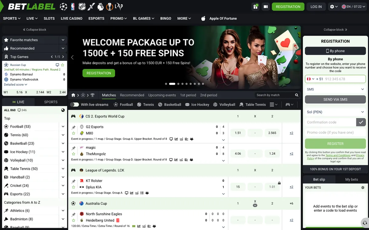Collapse the left sidebar block

[35, 30]
